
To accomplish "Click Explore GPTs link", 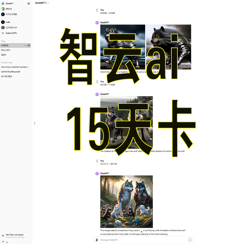I will 11,33.
